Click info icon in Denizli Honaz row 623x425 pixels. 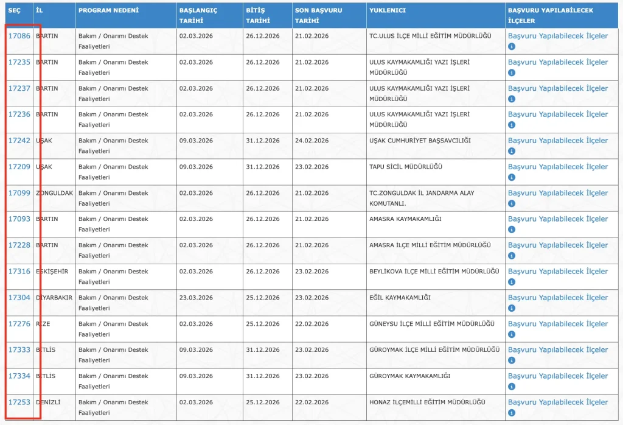click(x=512, y=413)
